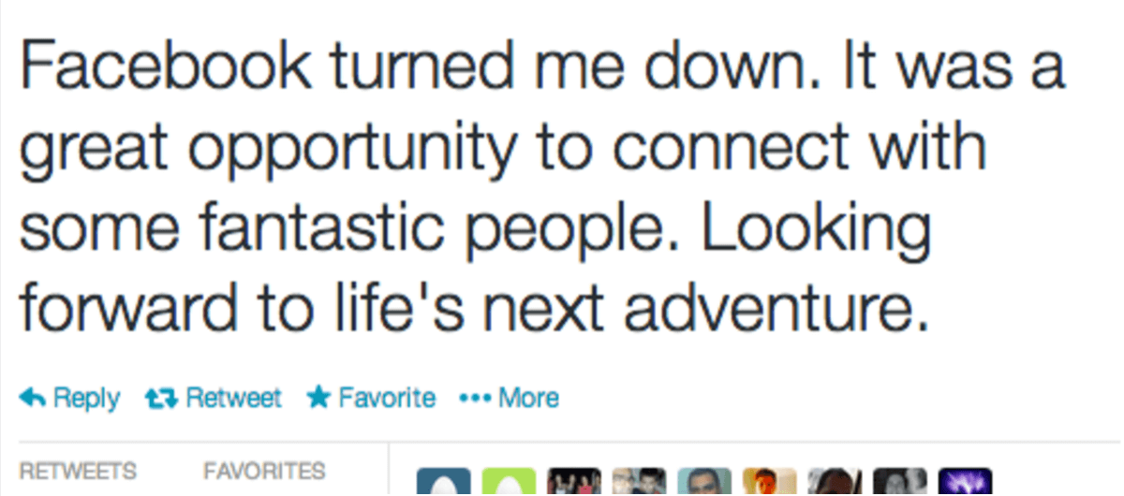This screenshot has width=1124, height=496.
Task: Select the orange-toned avatar thumbnail
Action: (768, 483)
